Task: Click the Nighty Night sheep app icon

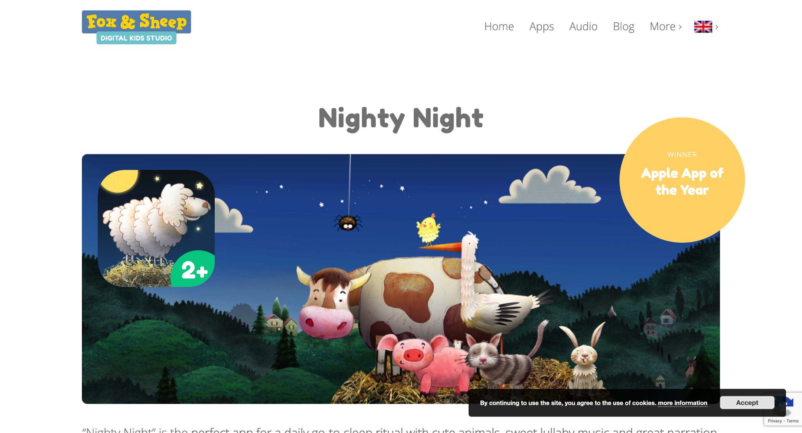Action: click(156, 228)
